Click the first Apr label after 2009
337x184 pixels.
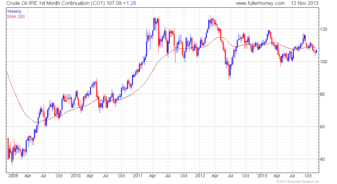pyautogui.click(x=28, y=176)
